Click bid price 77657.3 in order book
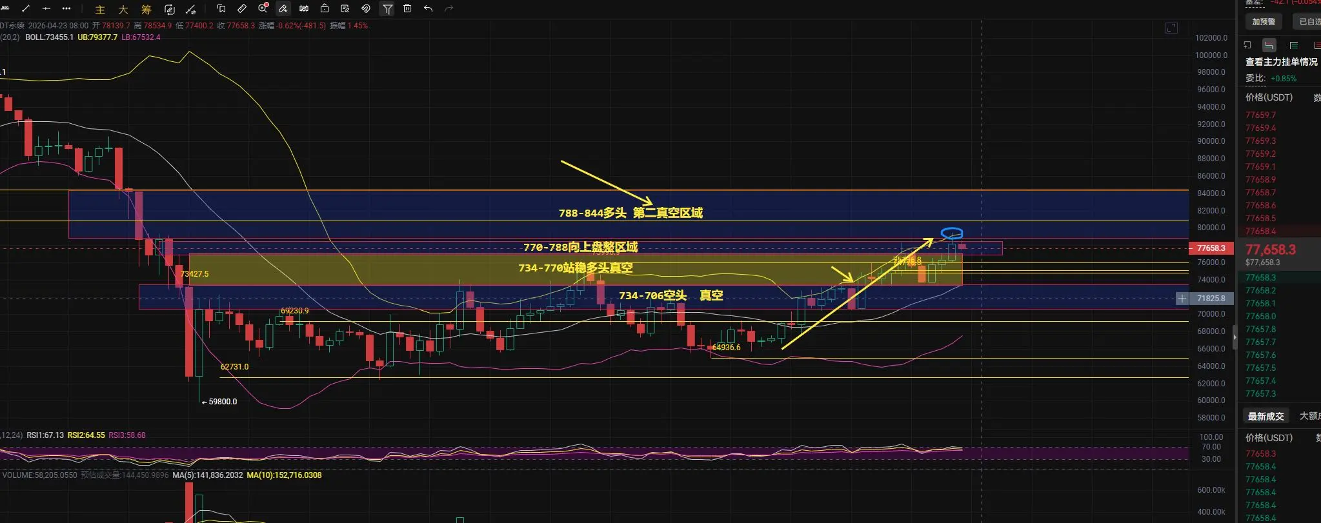Screen dimensions: 1321x523 pyautogui.click(x=1260, y=393)
